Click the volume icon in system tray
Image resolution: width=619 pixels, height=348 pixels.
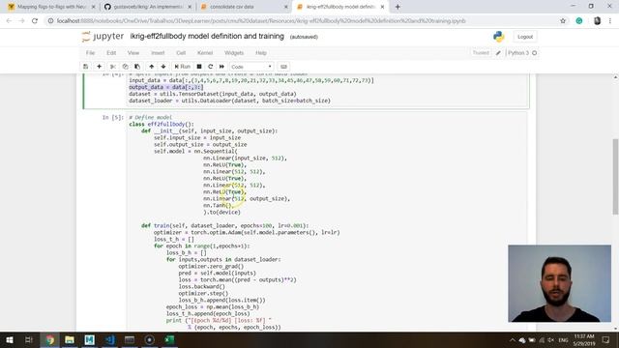tap(551, 339)
